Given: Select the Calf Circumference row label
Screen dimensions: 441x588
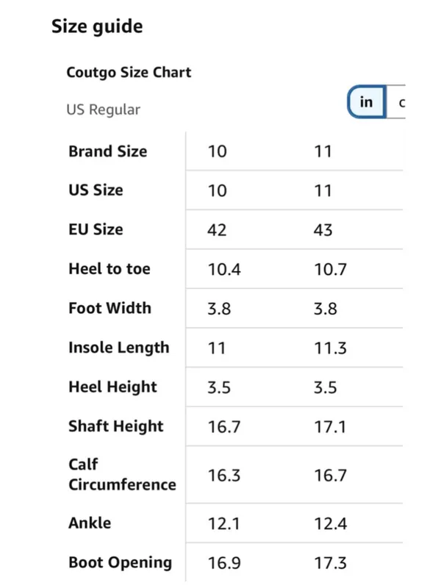Looking at the screenshot, I should coord(122,474).
